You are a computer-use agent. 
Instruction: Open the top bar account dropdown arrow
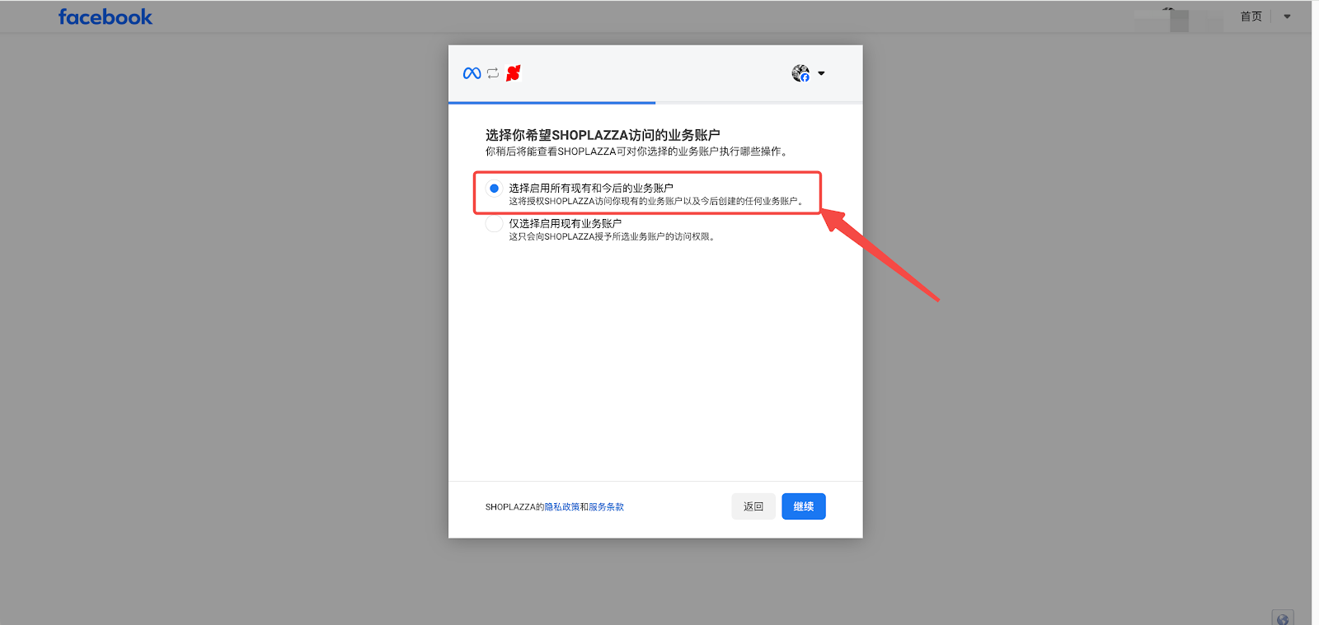pyautogui.click(x=1287, y=16)
